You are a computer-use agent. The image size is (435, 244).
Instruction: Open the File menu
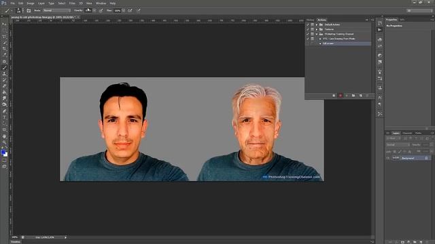(12, 3)
